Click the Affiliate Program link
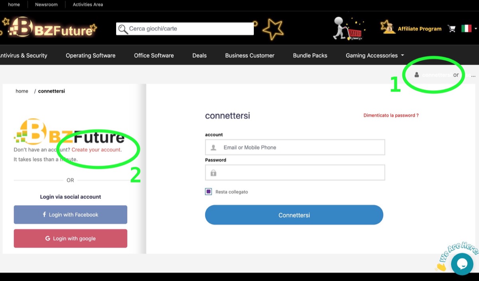The image size is (479, 281). 420,29
